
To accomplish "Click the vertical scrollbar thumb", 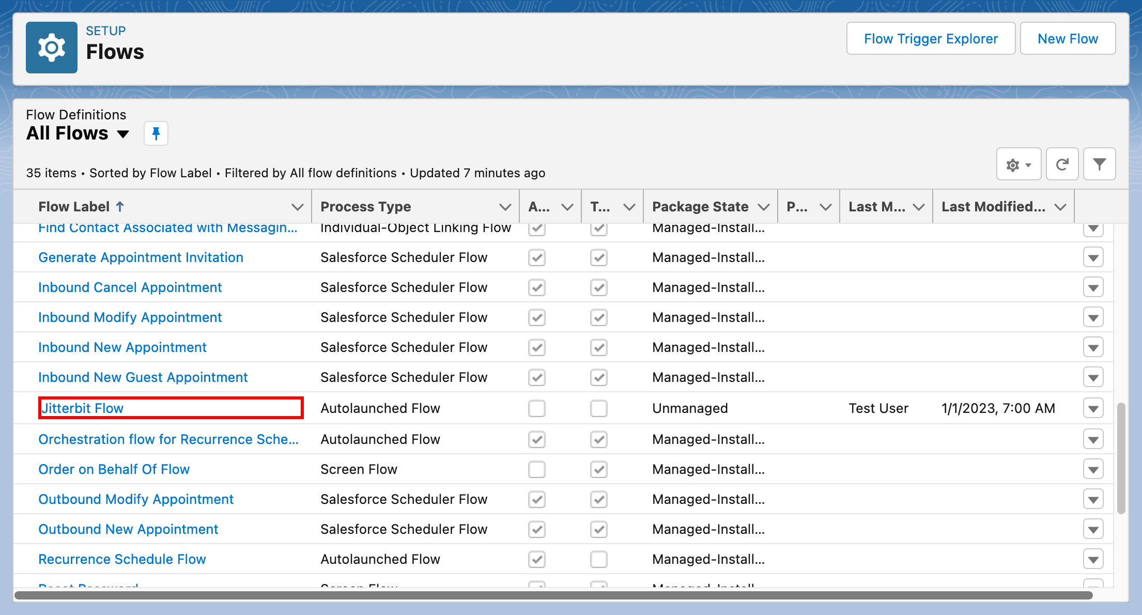I will point(1121,457).
